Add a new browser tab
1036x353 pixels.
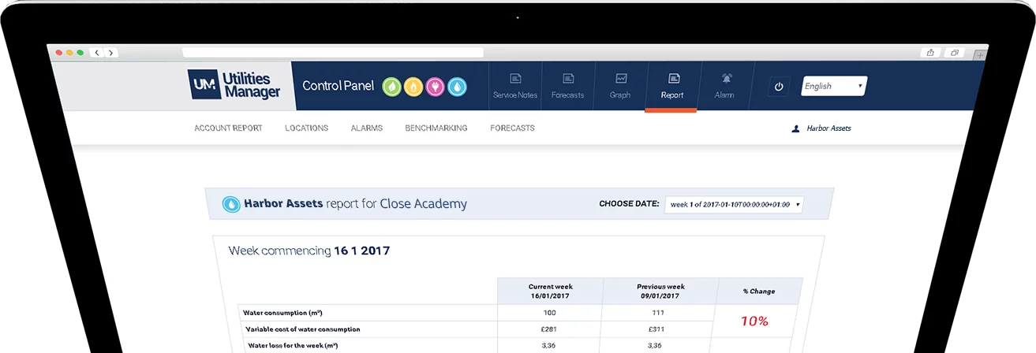979,54
